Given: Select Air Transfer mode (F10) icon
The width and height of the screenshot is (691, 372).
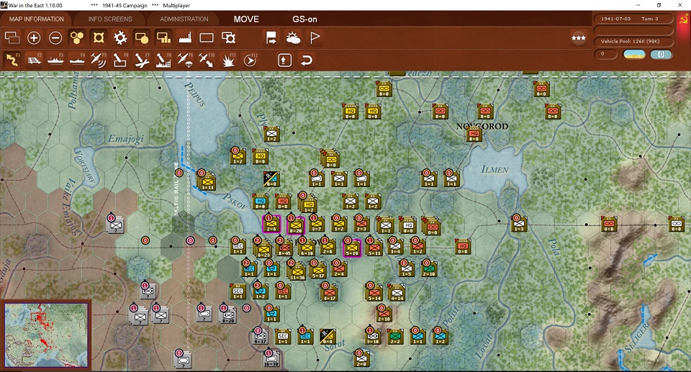Looking at the screenshot, I should [x=206, y=60].
